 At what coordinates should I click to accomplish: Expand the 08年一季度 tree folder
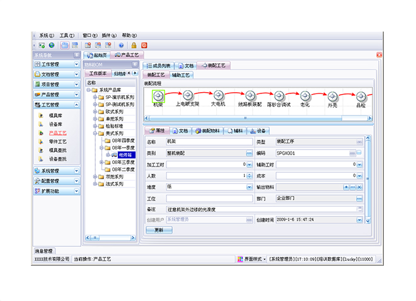(x=100, y=148)
